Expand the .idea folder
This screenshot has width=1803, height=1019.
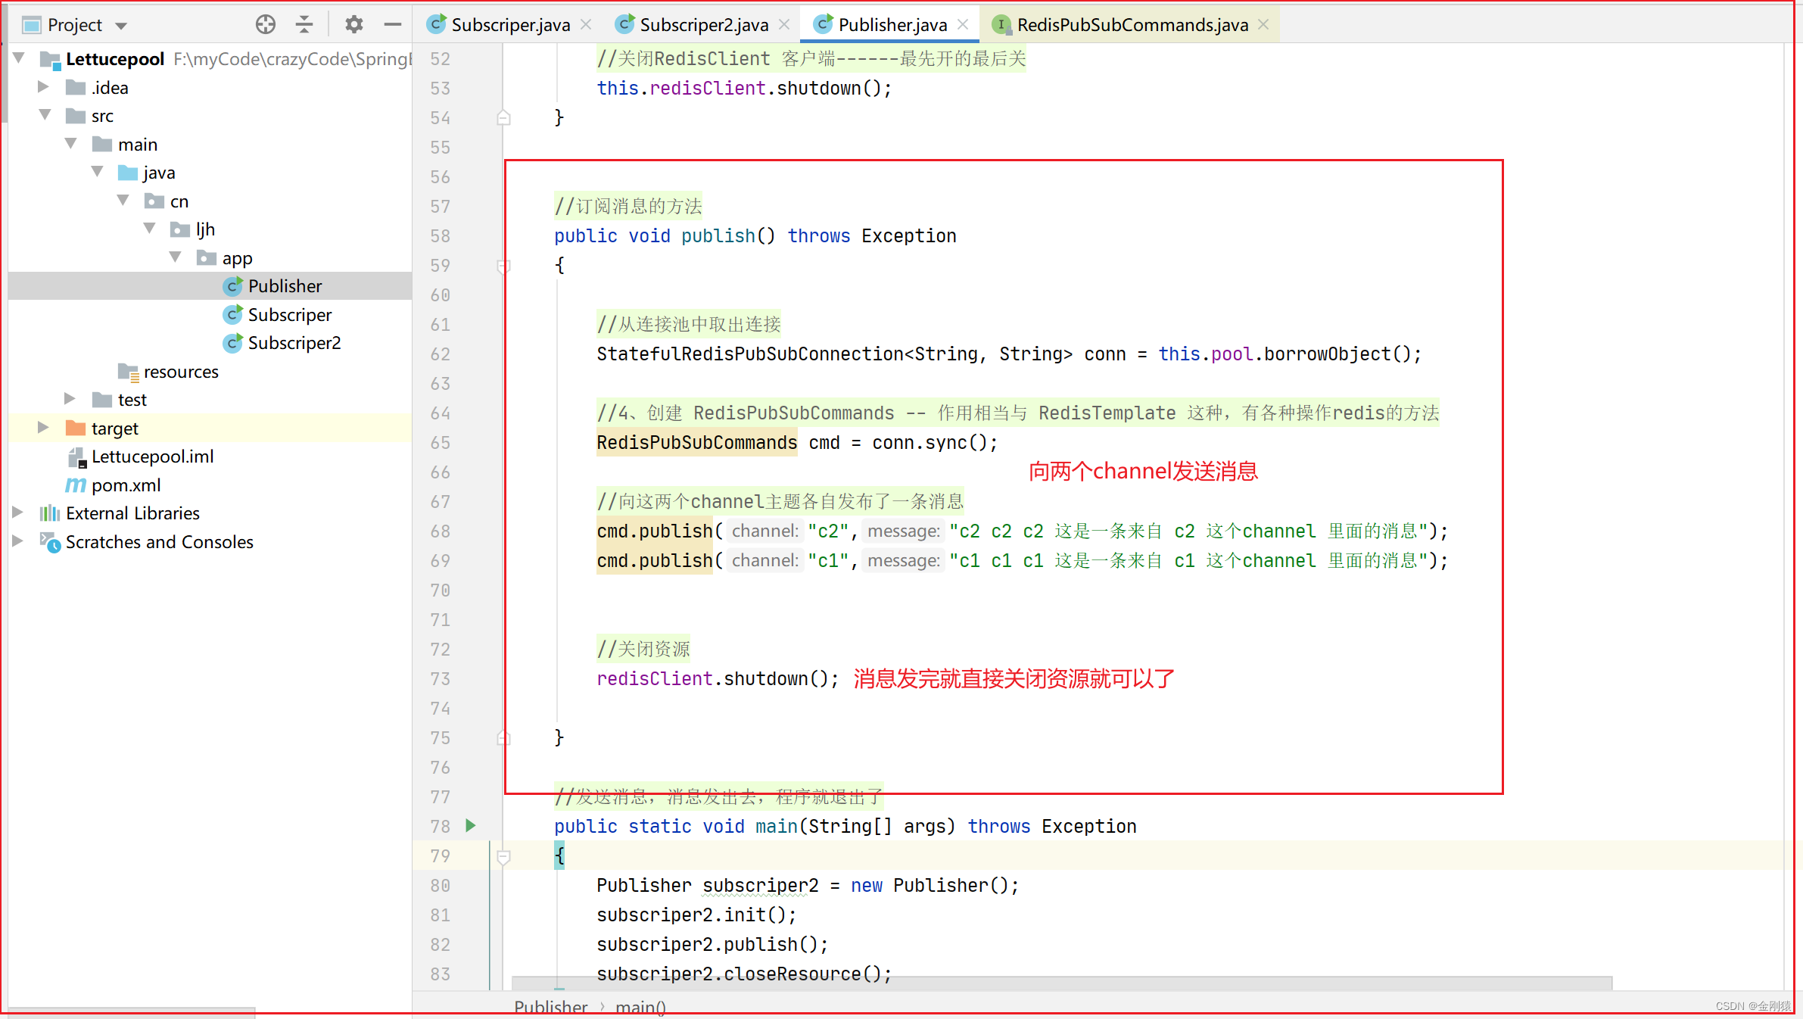(44, 87)
